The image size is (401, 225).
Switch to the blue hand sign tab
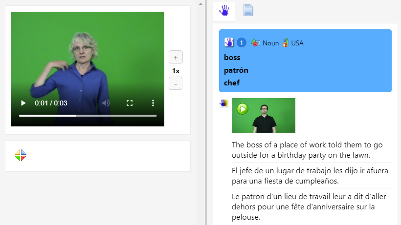(x=224, y=11)
